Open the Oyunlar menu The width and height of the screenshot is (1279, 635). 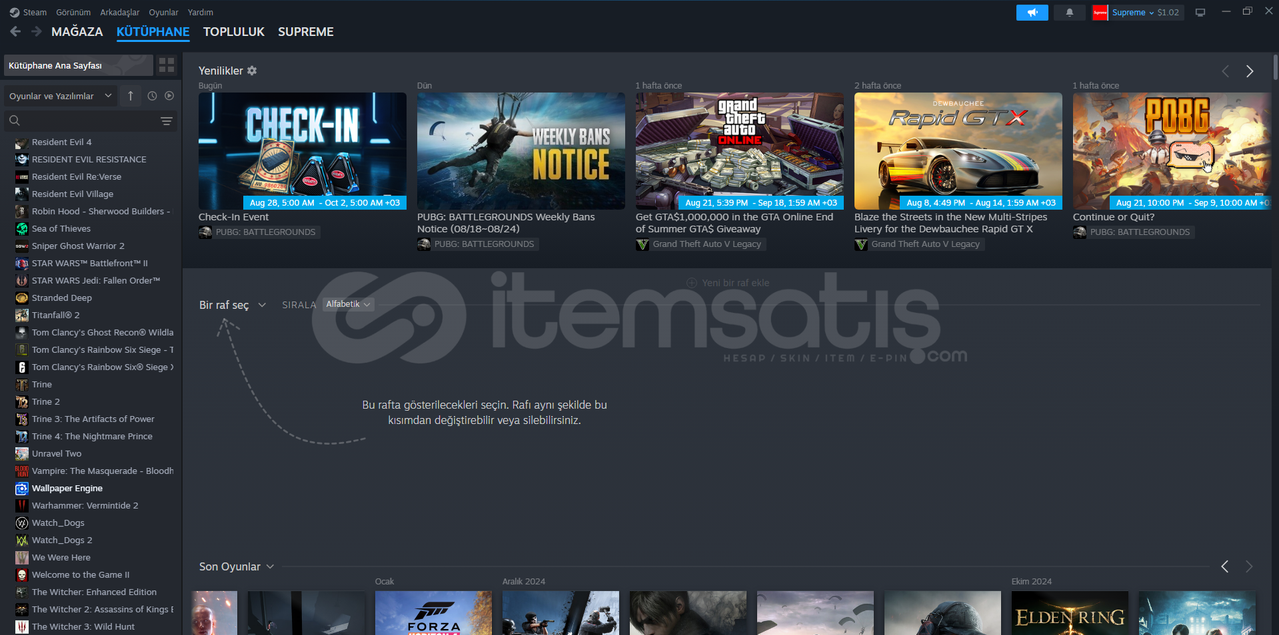coord(163,12)
